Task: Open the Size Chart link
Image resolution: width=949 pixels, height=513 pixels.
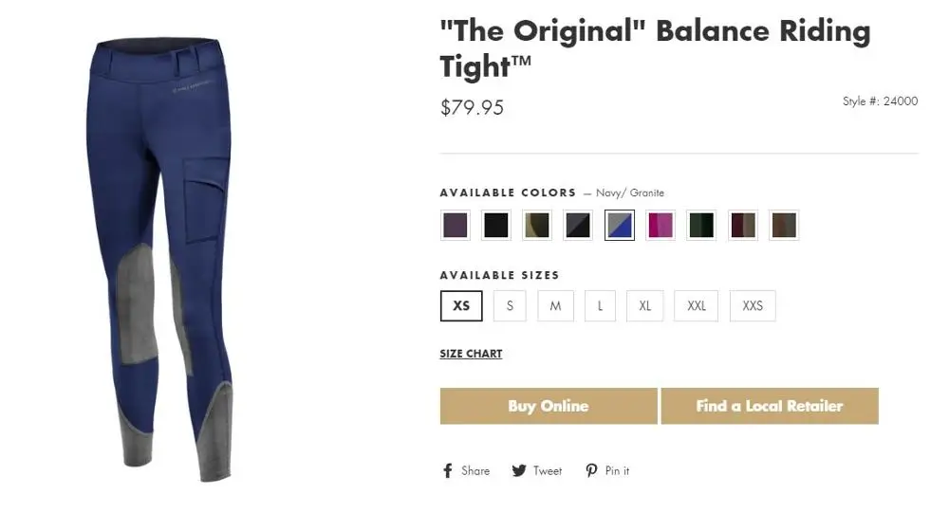Action: (x=471, y=354)
